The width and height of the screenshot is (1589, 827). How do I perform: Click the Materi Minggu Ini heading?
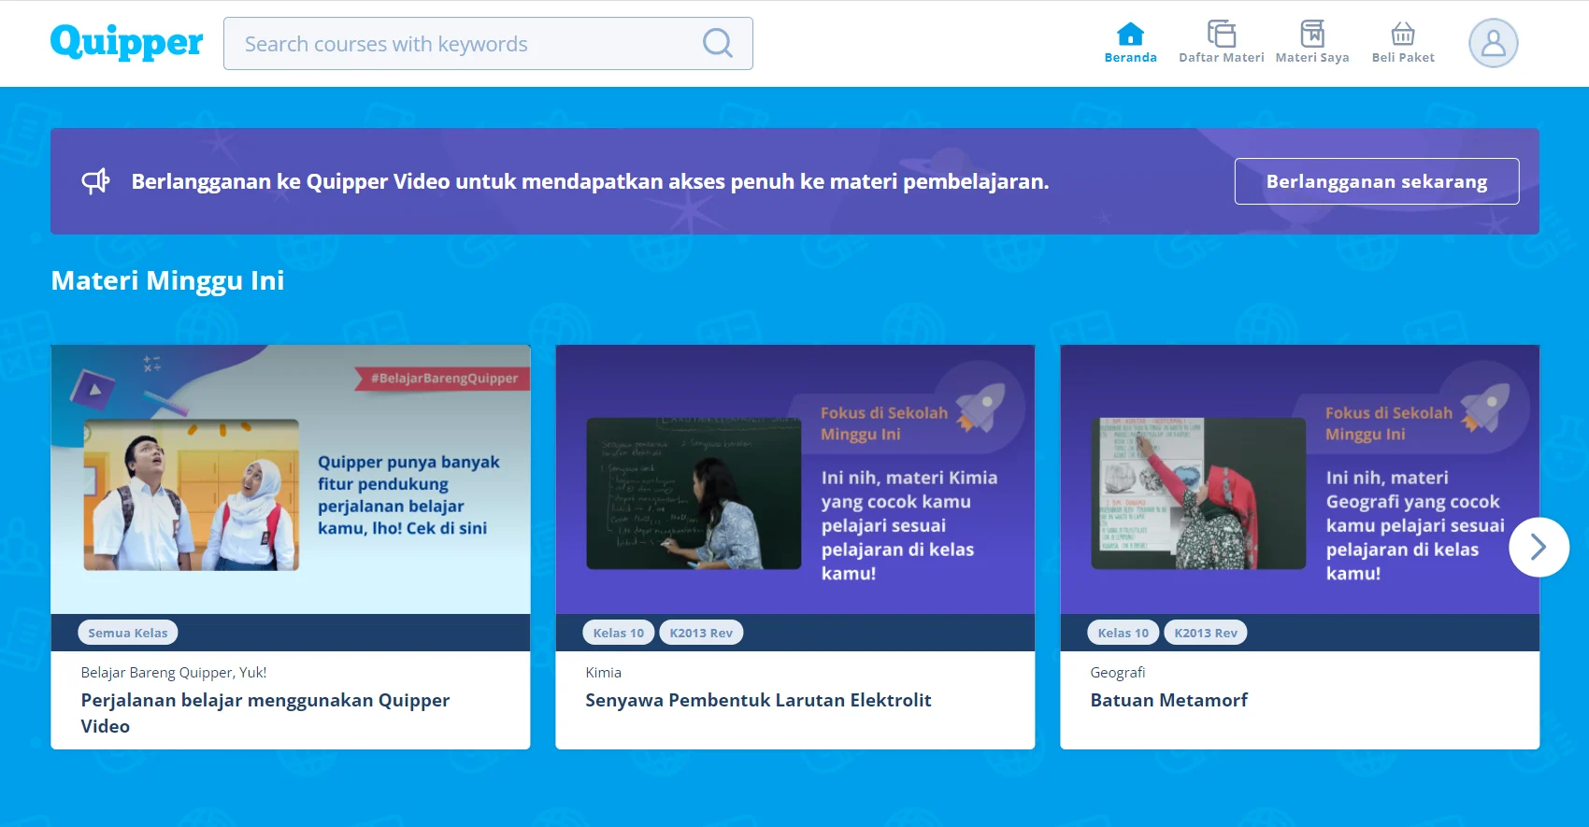pos(167,280)
